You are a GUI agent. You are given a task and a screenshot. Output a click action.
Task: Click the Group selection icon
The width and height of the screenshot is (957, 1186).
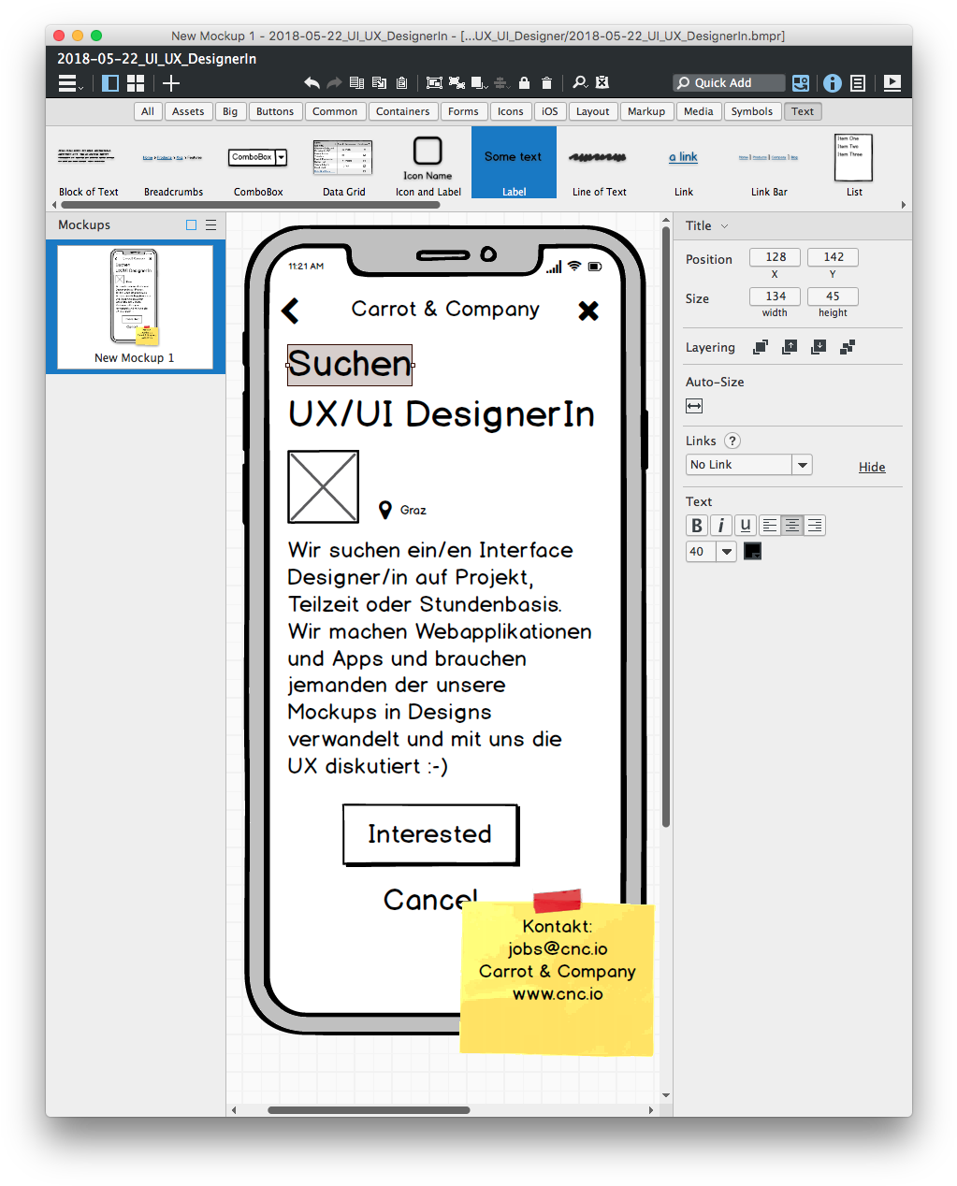point(434,83)
